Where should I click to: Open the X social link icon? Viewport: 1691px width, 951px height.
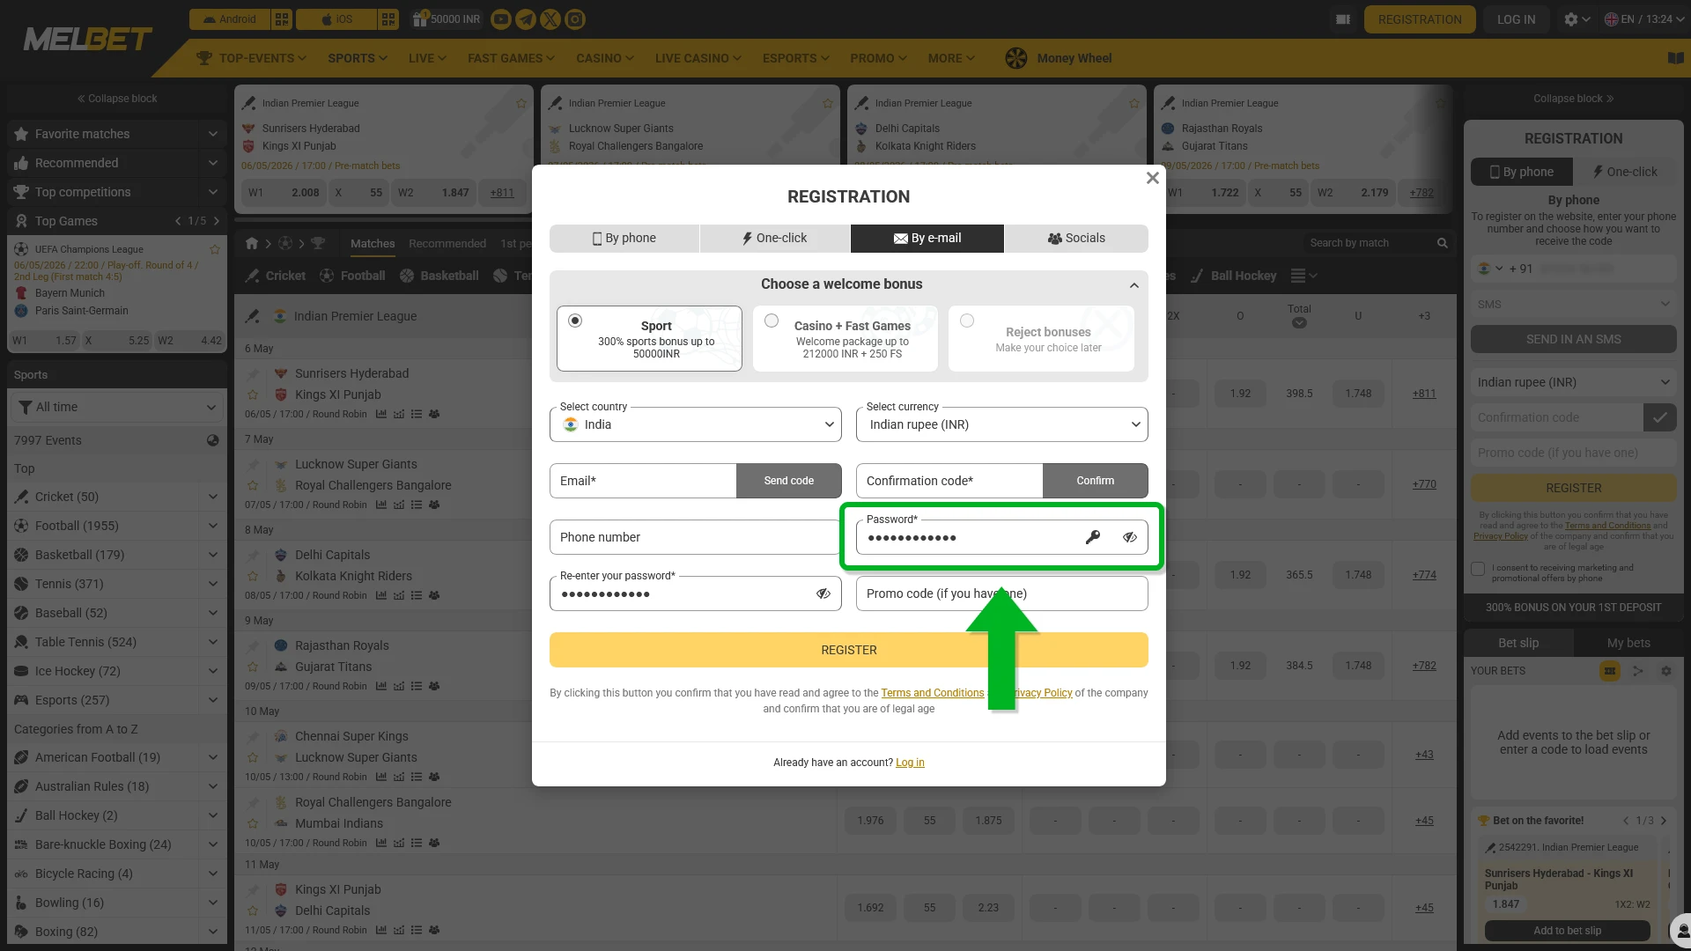(x=550, y=19)
